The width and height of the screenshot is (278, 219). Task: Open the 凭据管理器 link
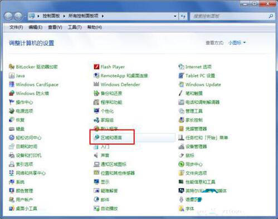coord(196,129)
